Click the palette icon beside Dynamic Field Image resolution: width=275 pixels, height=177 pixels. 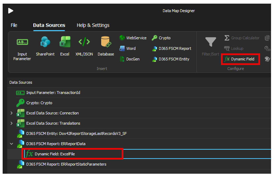click(x=267, y=59)
